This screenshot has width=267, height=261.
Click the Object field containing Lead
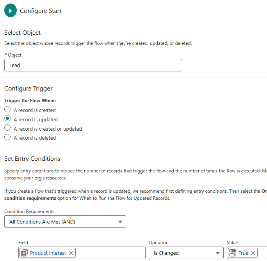coord(93,65)
